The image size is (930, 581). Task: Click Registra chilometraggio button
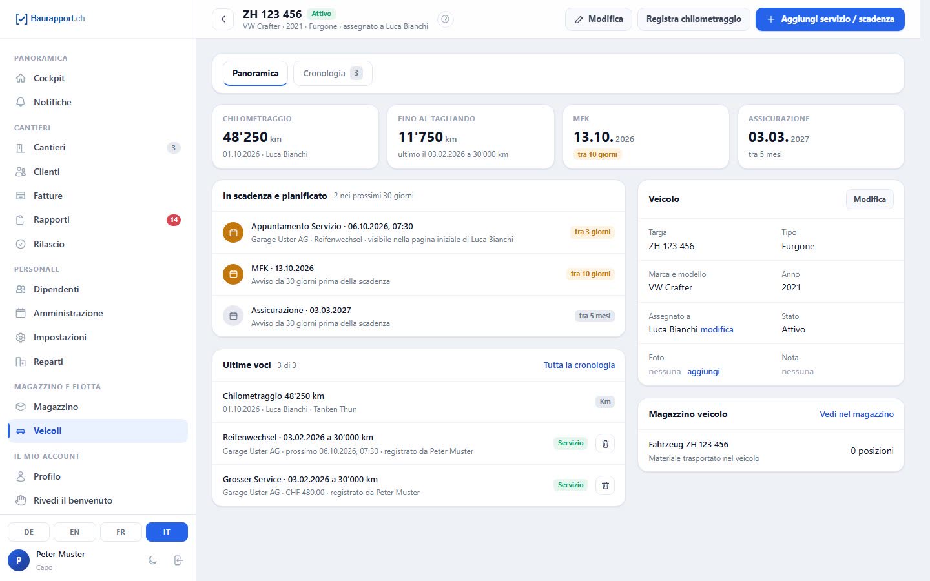pyautogui.click(x=694, y=19)
